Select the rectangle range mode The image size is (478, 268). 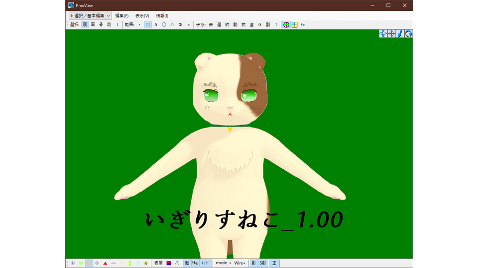148,25
